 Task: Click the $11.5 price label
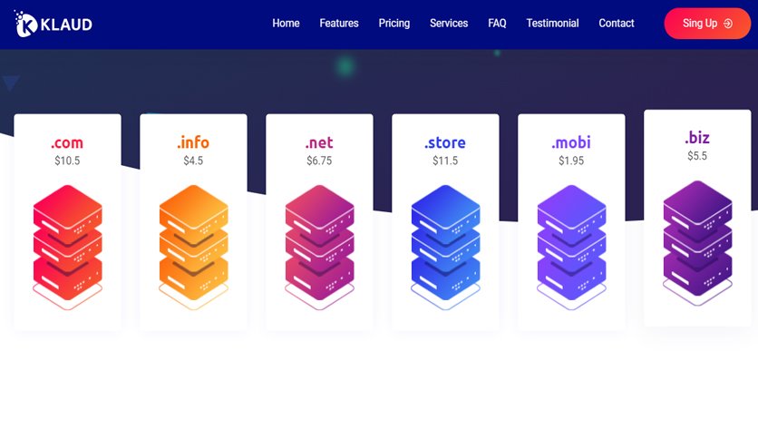(445, 161)
